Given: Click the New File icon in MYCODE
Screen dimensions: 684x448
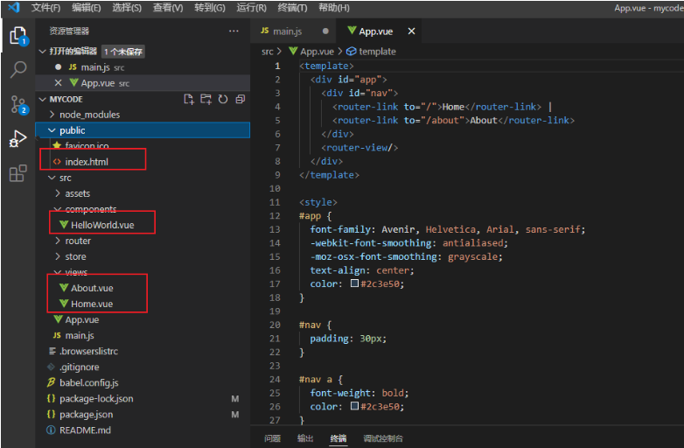Looking at the screenshot, I should pyautogui.click(x=189, y=100).
